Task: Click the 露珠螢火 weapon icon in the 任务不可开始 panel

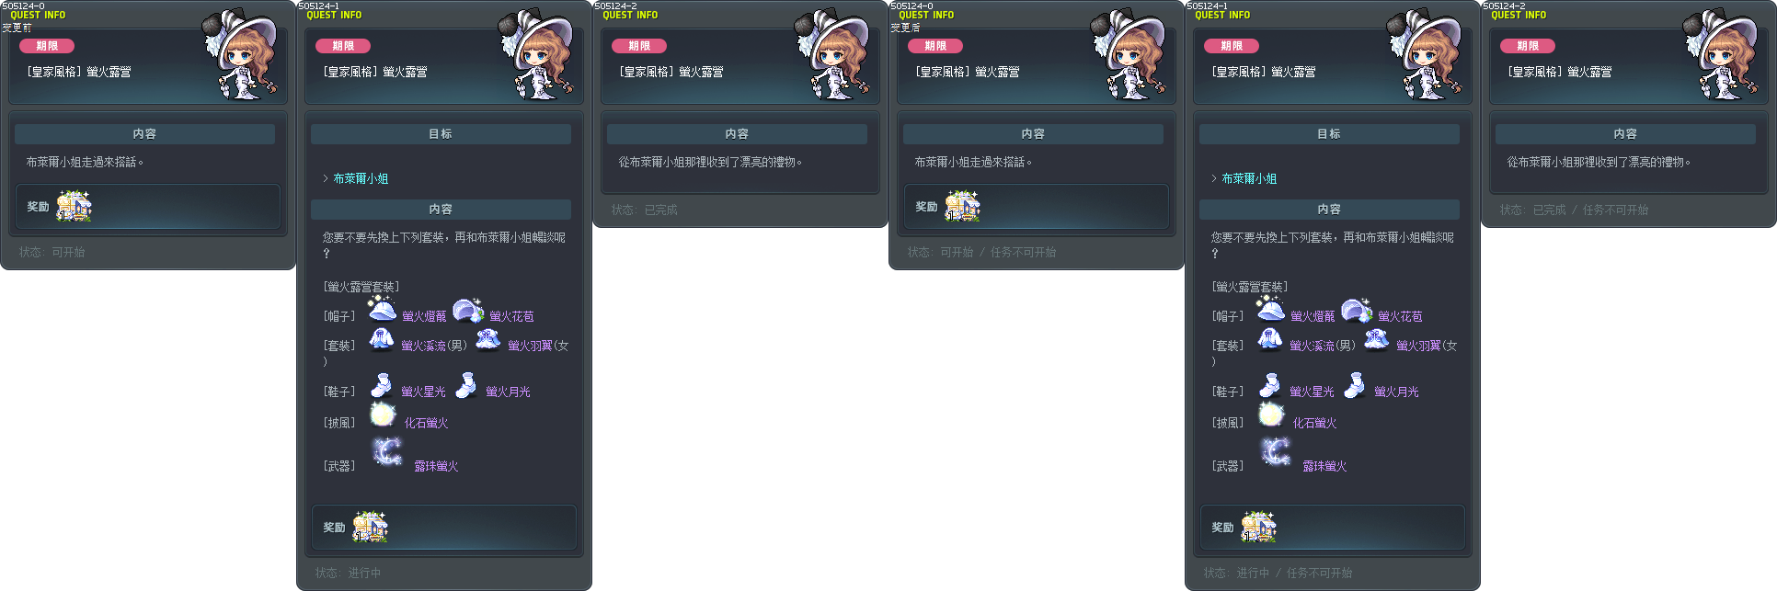Action: 1276,451
